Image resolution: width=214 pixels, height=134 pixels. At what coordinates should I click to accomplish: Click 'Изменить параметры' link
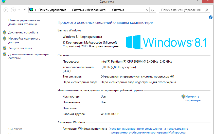point(193,99)
